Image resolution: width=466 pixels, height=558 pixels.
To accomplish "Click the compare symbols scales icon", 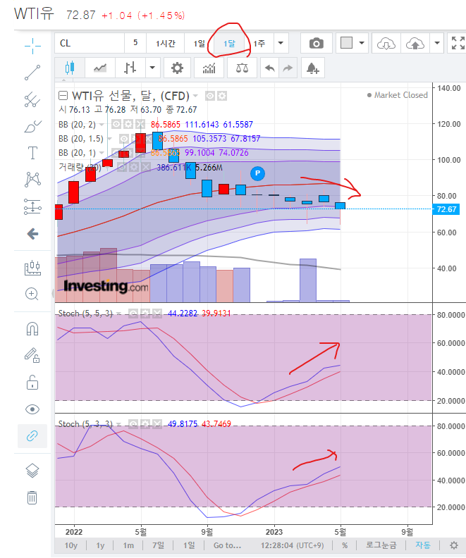I will [x=242, y=68].
